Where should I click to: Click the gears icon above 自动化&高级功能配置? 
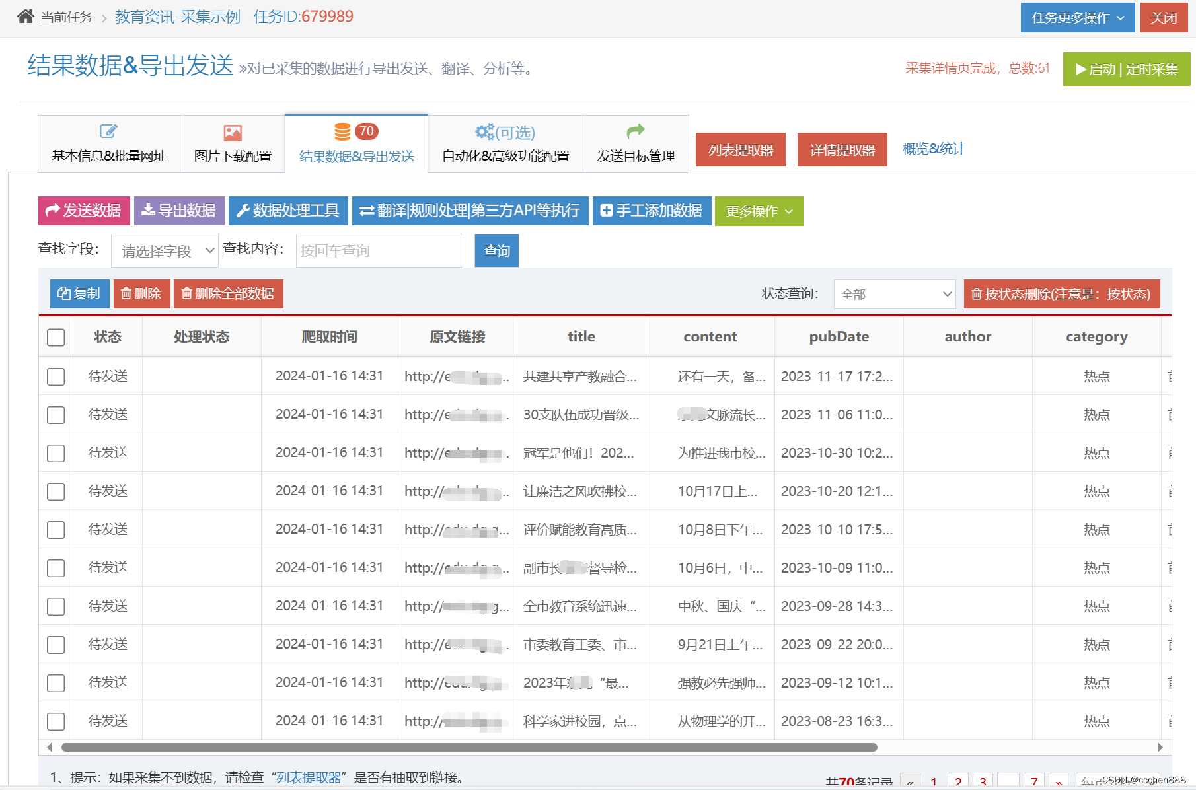(484, 131)
